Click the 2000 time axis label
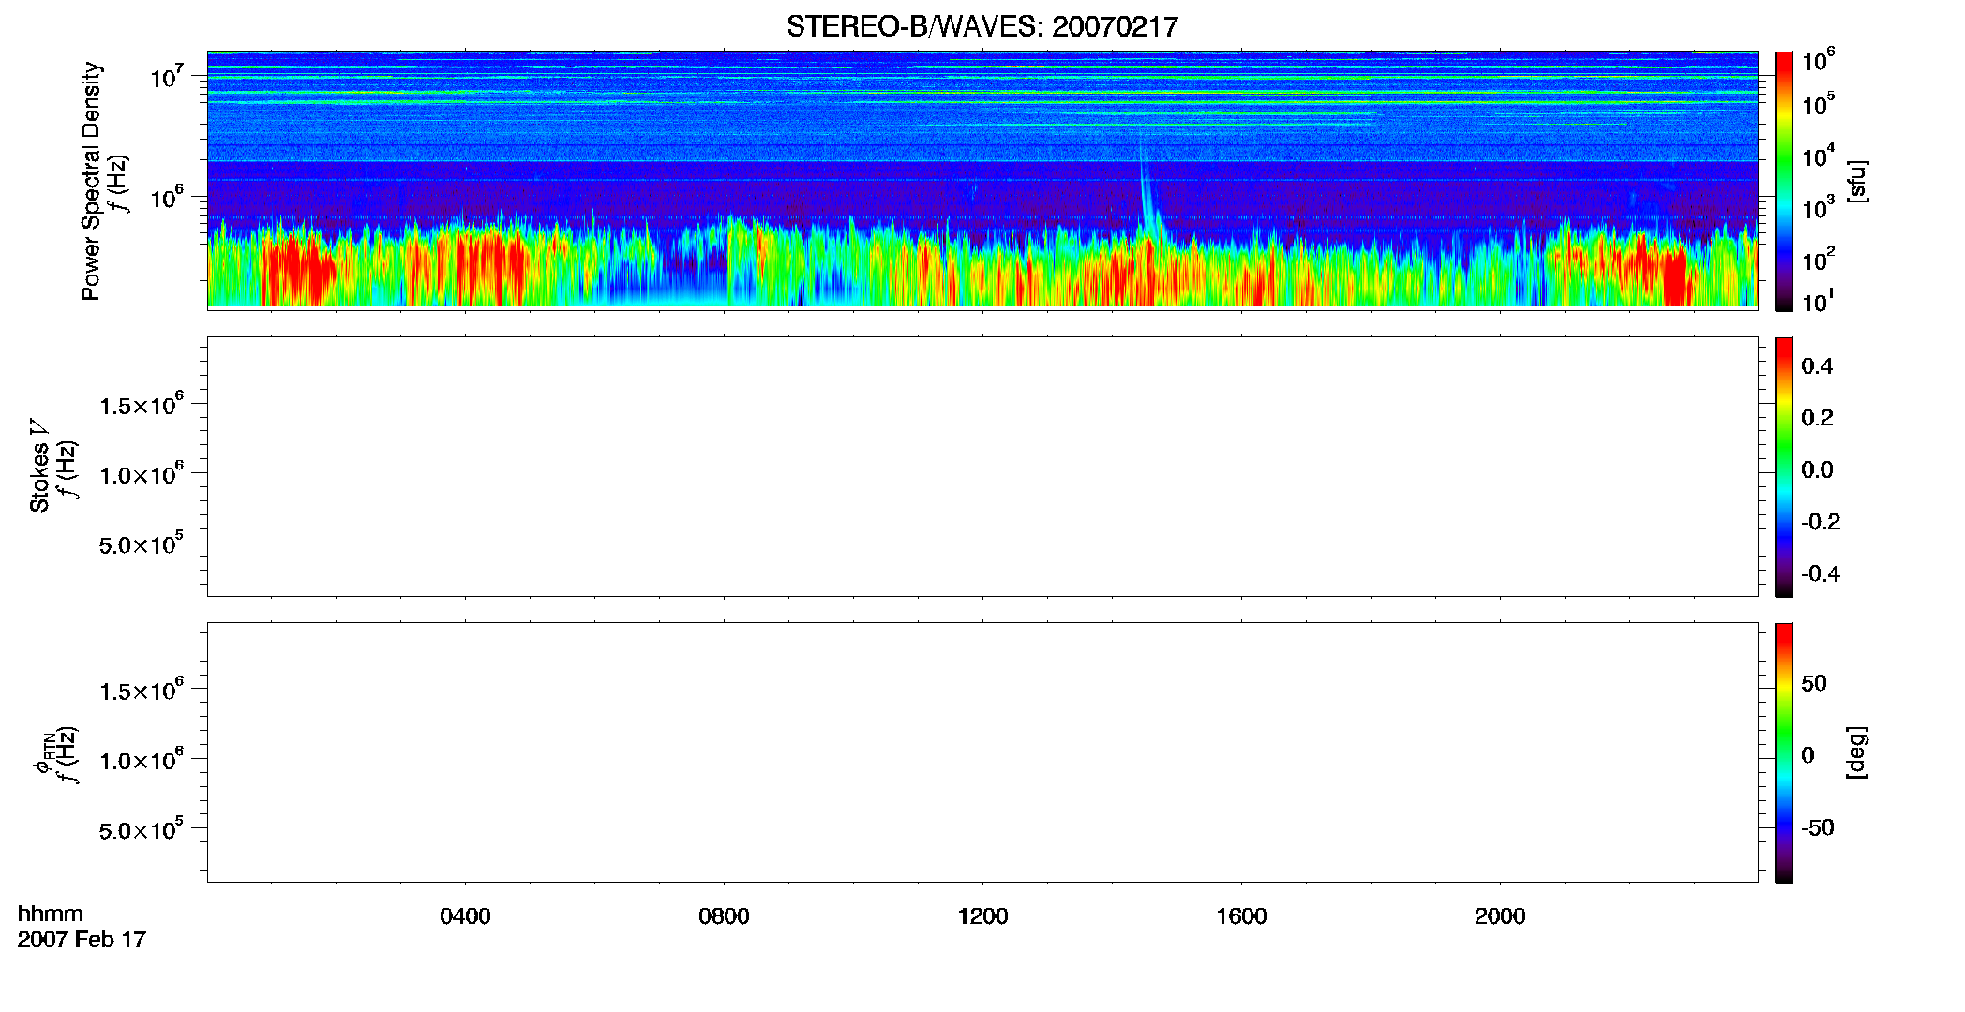The width and height of the screenshot is (1965, 1012). [x=1500, y=916]
